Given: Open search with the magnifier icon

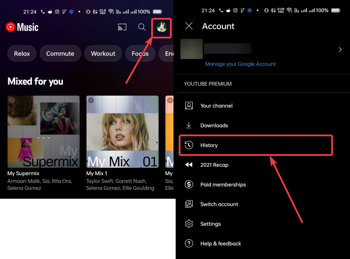Looking at the screenshot, I should 142,27.
